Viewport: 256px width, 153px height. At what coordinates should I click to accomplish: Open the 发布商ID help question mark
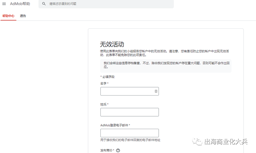coord(118,150)
